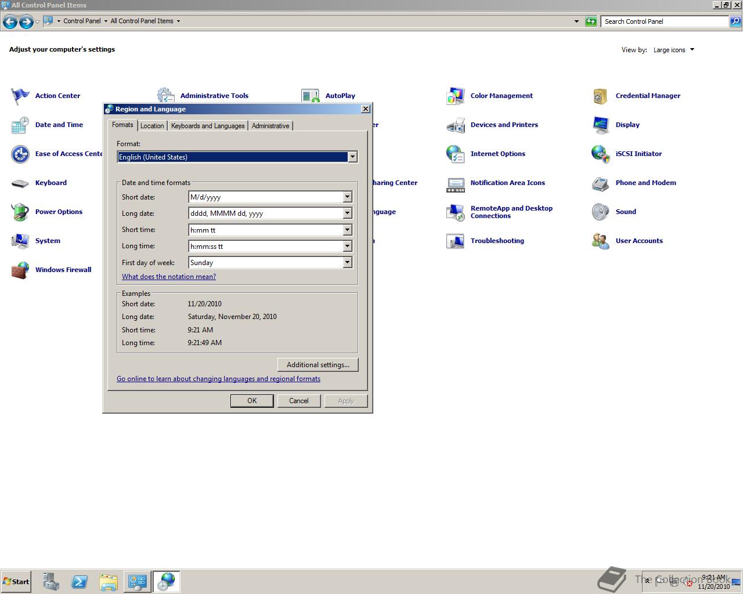Open the System computer icon
The image size is (743, 594).
coord(20,241)
